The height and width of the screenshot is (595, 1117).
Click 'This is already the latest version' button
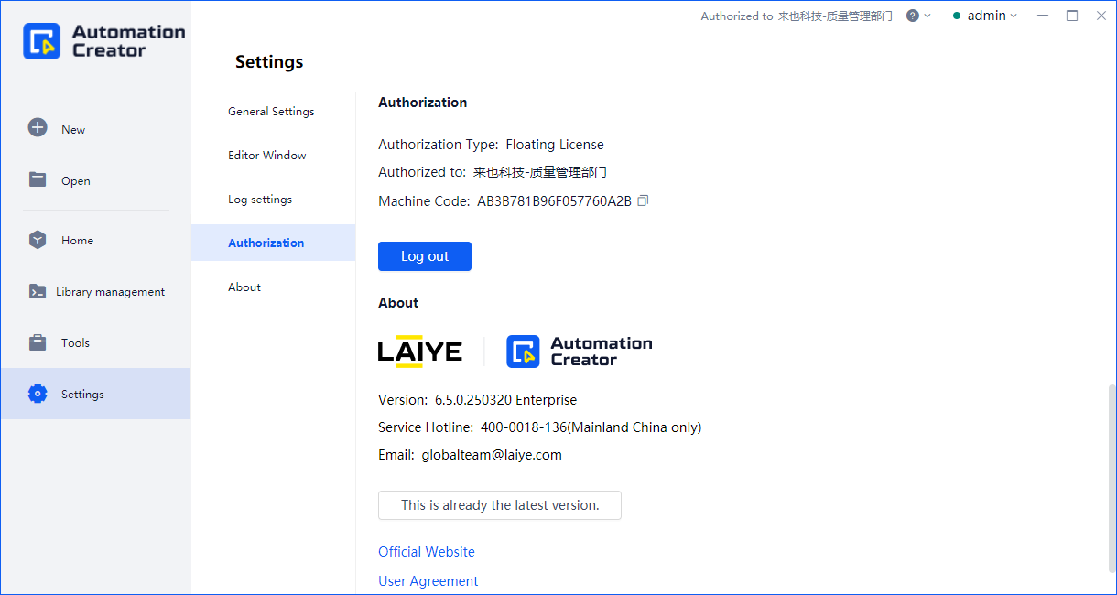[x=500, y=505]
